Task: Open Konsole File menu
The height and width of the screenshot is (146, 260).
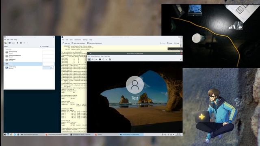Action: click(63, 40)
